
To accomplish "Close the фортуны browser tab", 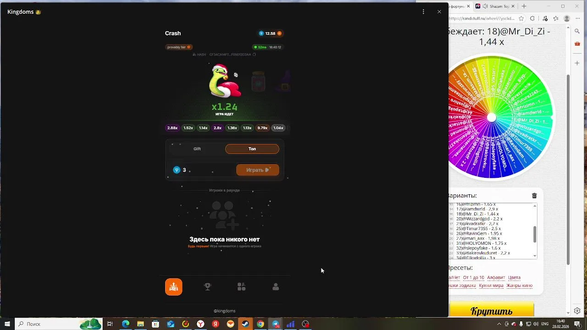I will 469,6.
